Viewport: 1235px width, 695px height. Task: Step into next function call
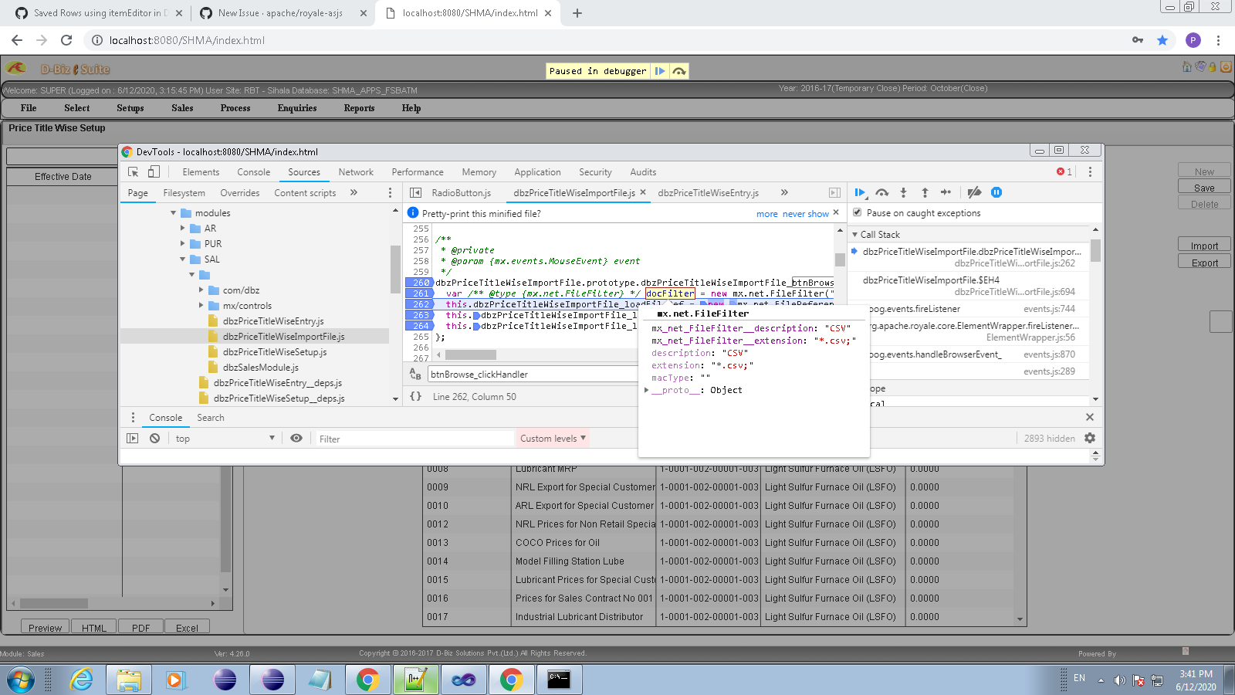tap(903, 192)
